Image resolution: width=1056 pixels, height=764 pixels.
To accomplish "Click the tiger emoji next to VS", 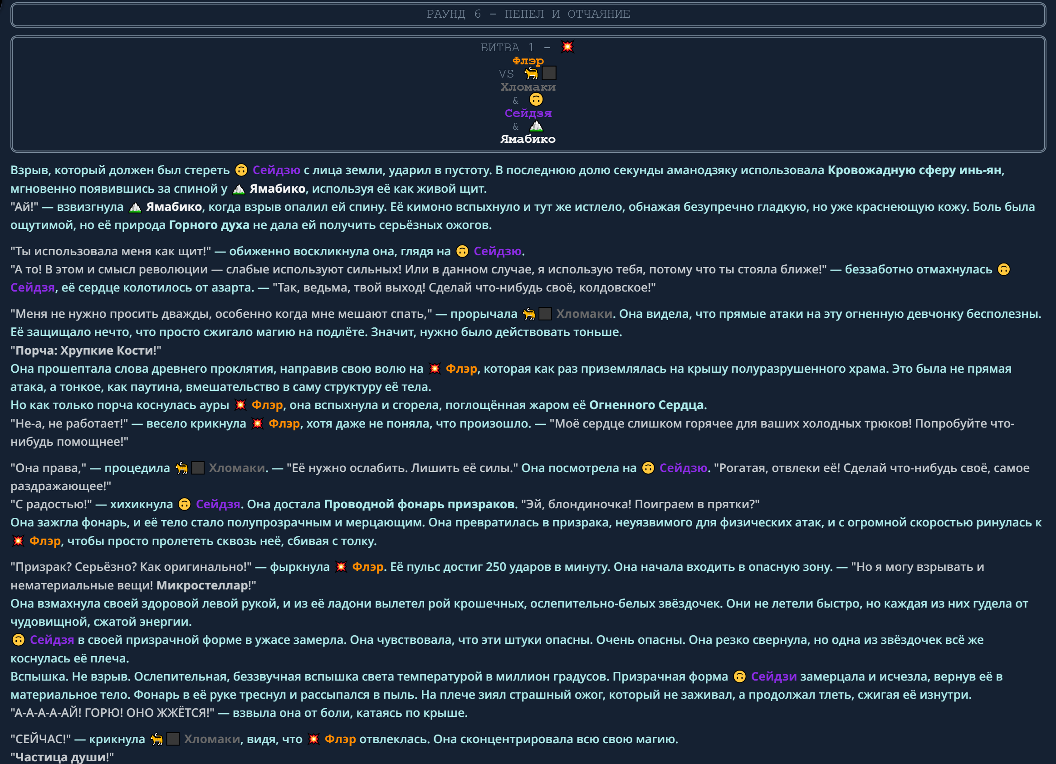I will [x=531, y=73].
